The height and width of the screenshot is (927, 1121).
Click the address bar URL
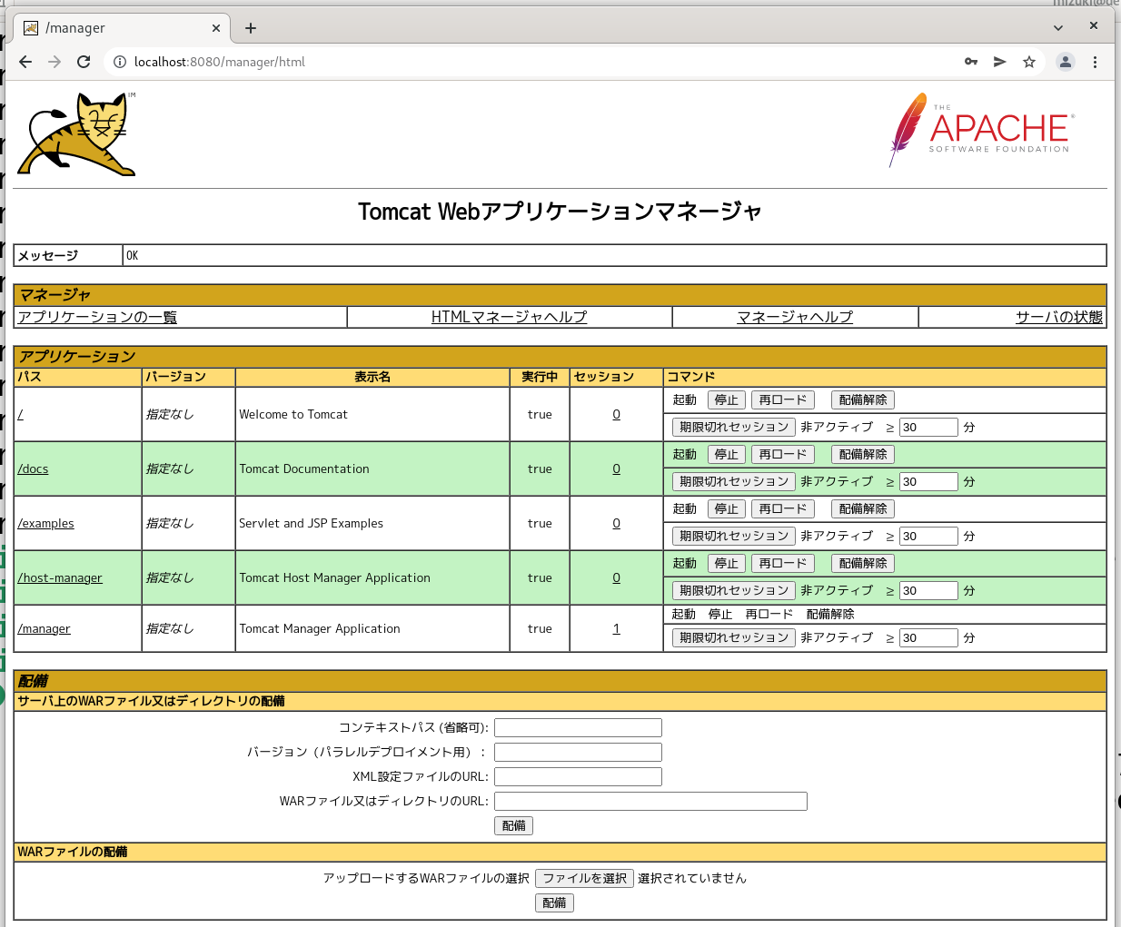click(x=219, y=62)
